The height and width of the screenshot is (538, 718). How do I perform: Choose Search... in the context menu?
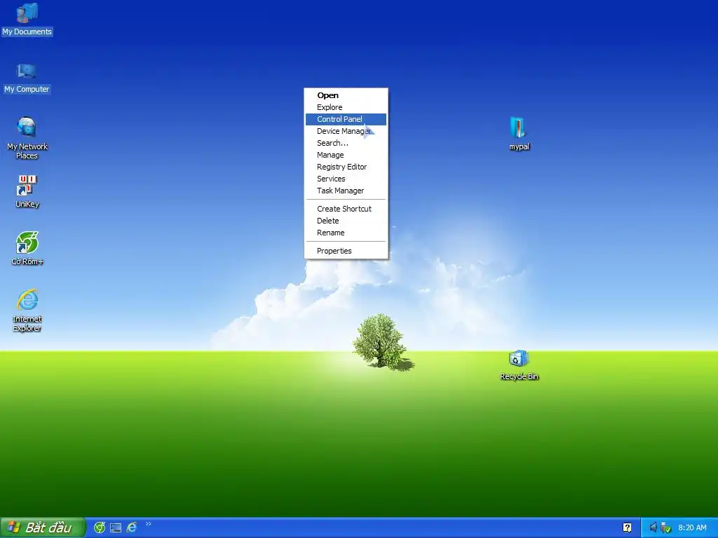(x=346, y=143)
